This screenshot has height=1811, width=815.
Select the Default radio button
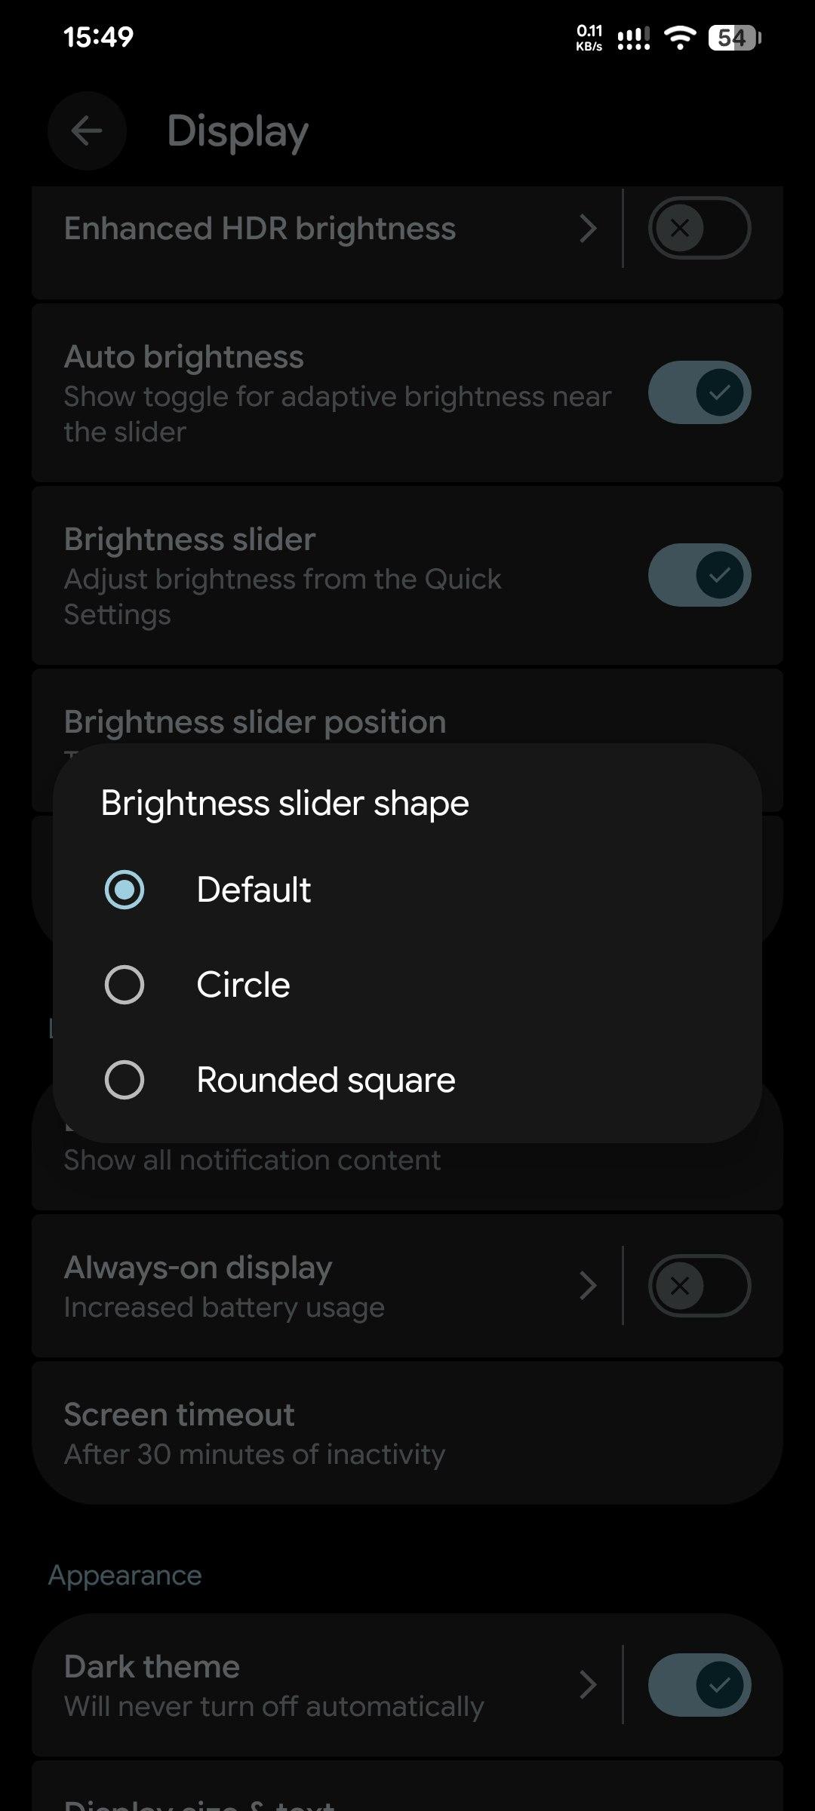coord(125,890)
